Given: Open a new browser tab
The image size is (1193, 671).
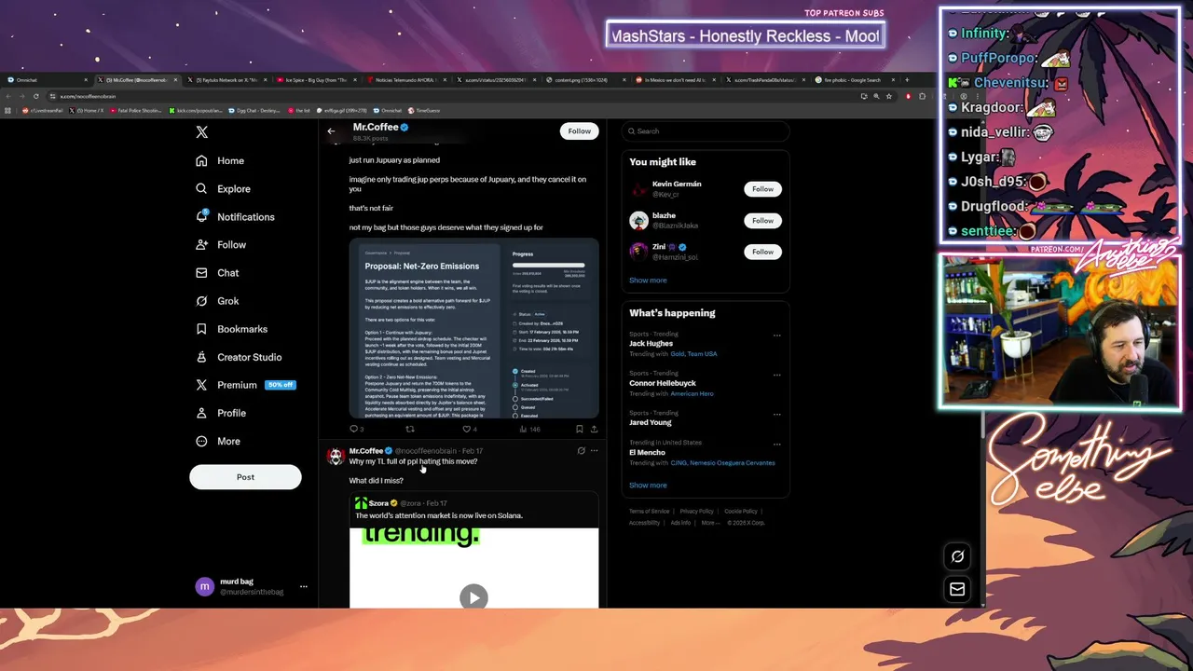Looking at the screenshot, I should pyautogui.click(x=906, y=80).
